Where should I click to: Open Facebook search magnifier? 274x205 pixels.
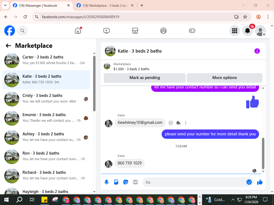pyautogui.click(x=22, y=31)
